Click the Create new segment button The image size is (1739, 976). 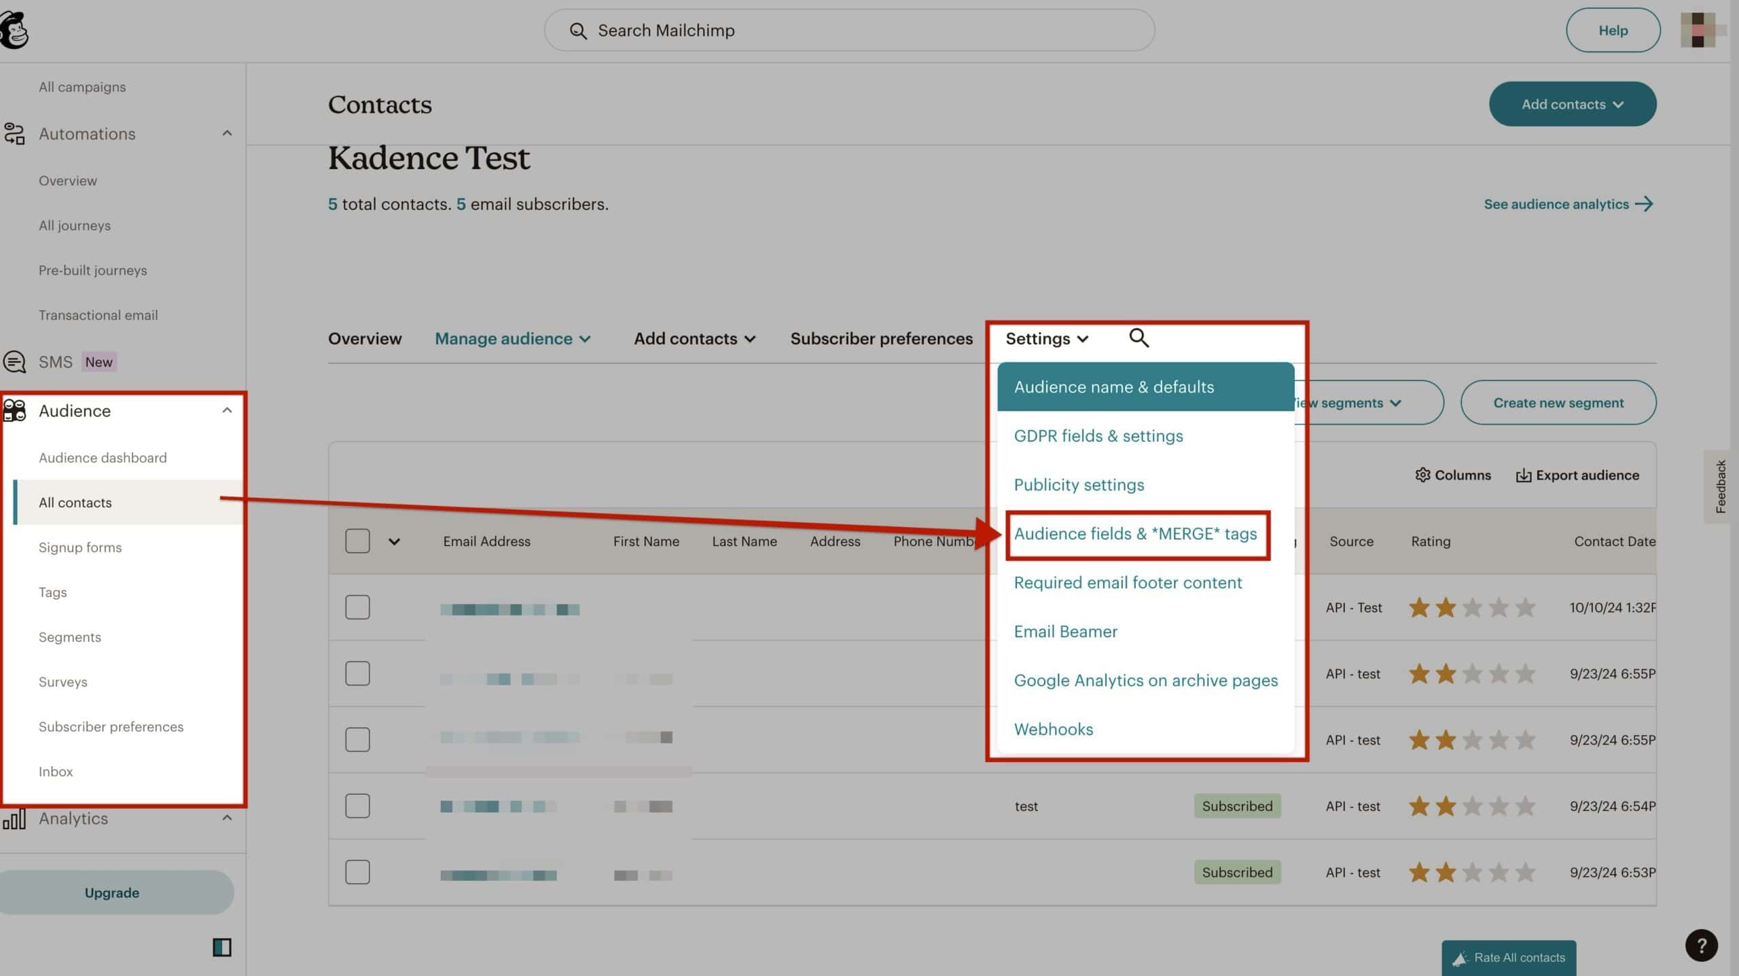click(x=1558, y=402)
